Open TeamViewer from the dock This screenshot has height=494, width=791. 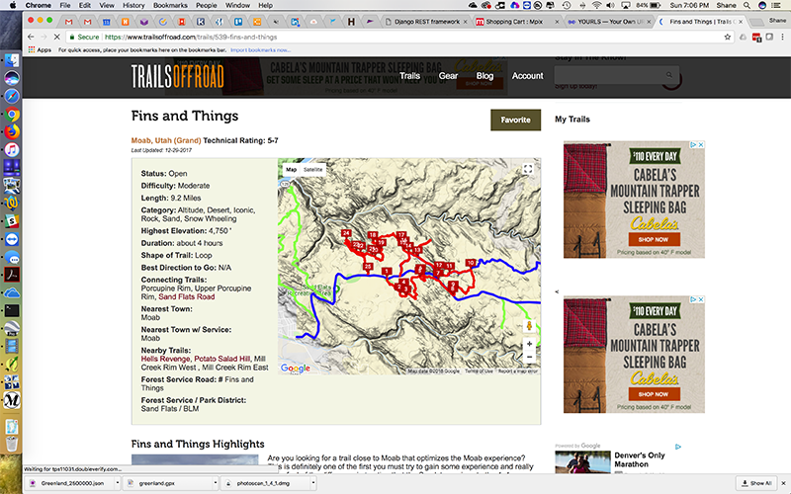pos(12,239)
